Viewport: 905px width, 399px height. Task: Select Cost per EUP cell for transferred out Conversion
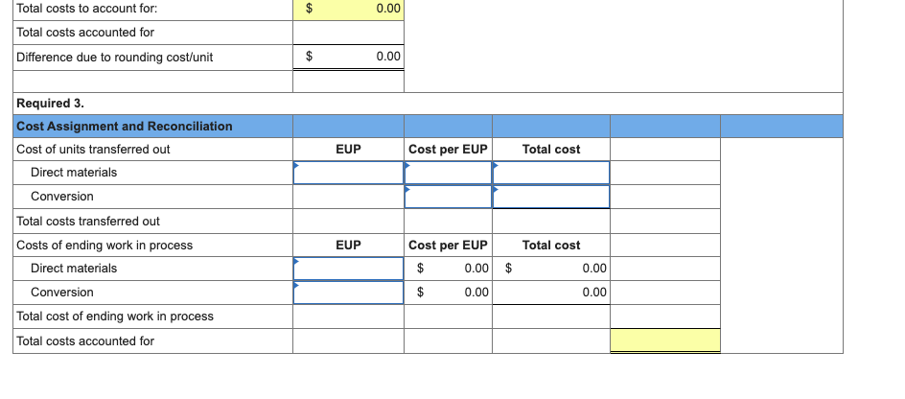tap(448, 197)
